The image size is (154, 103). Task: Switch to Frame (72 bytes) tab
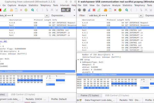click(x=90, y=96)
